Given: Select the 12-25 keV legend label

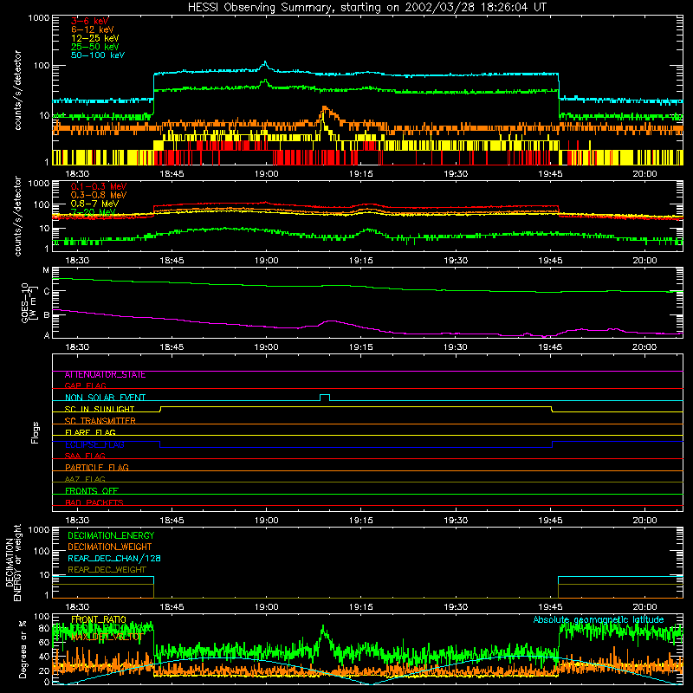Looking at the screenshot, I should 95,38.
